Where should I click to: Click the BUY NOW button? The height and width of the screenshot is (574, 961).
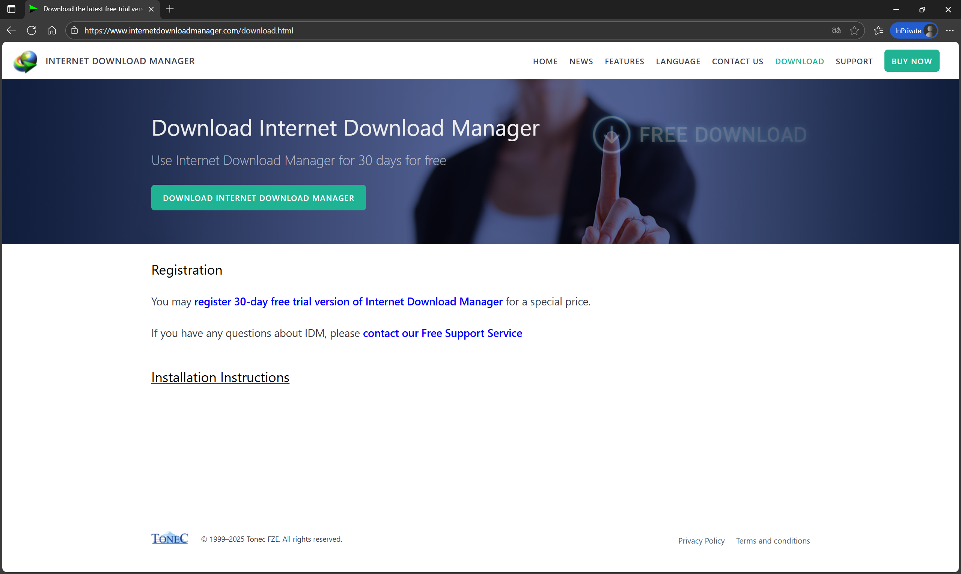coord(911,61)
